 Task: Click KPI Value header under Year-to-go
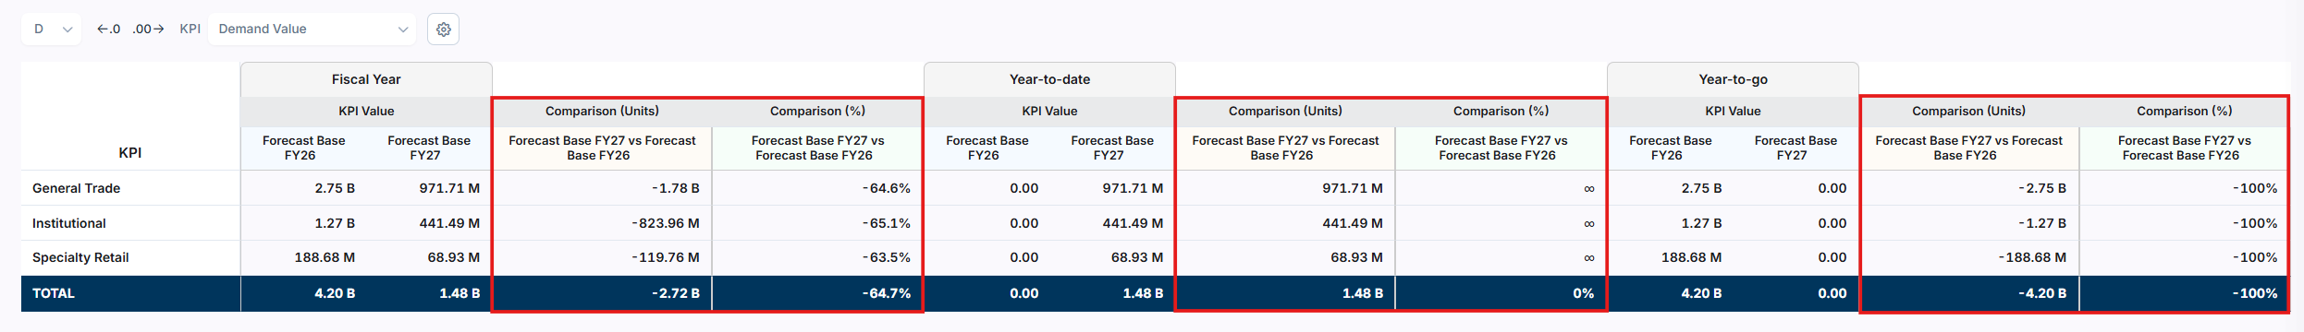(1733, 111)
